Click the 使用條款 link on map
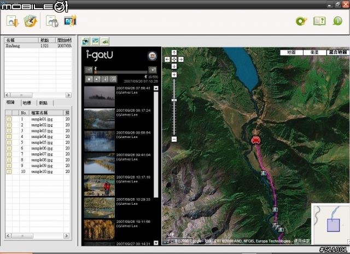This screenshot has height=254, width=350. pos(302,241)
